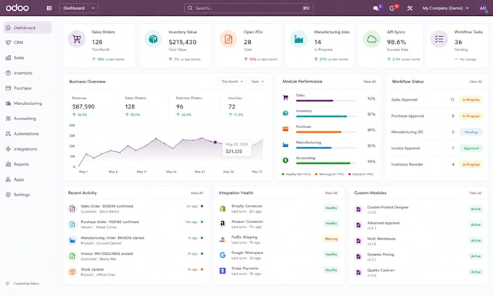This screenshot has height=296, width=493.
Task: Open the conversations chat icon
Action: (x=376, y=9)
